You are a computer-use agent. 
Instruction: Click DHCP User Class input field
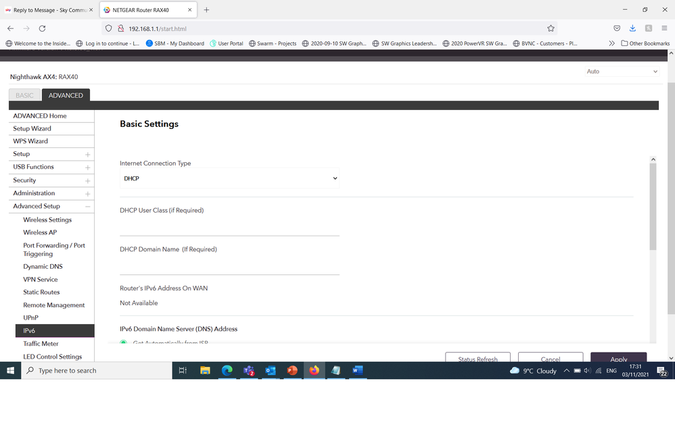(229, 227)
